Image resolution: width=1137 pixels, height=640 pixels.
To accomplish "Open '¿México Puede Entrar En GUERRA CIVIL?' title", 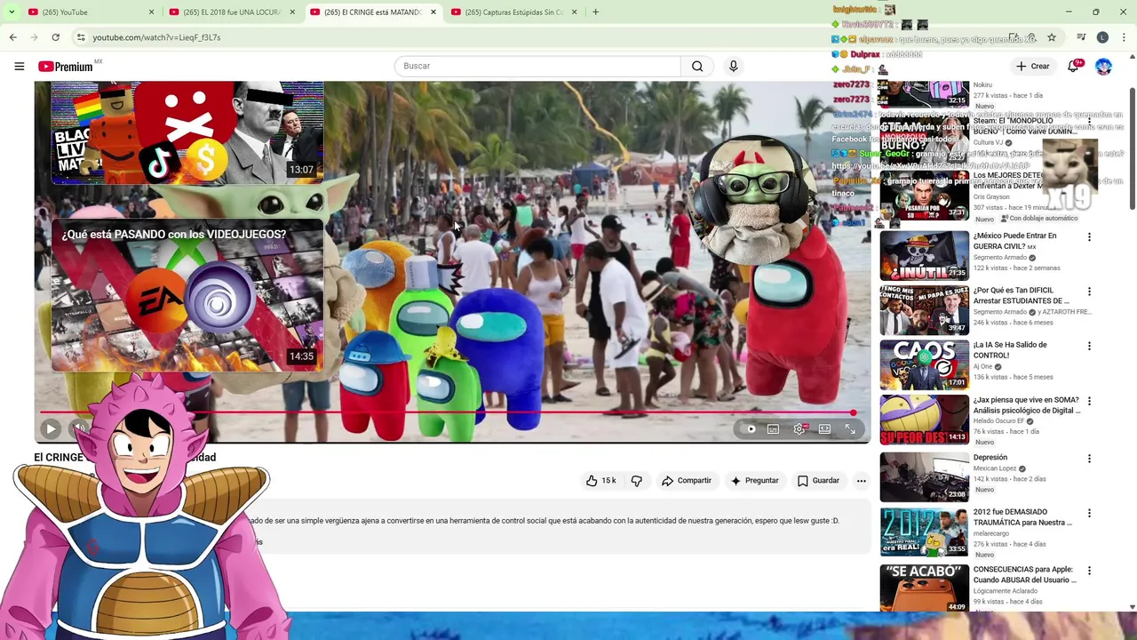I will point(1014,241).
